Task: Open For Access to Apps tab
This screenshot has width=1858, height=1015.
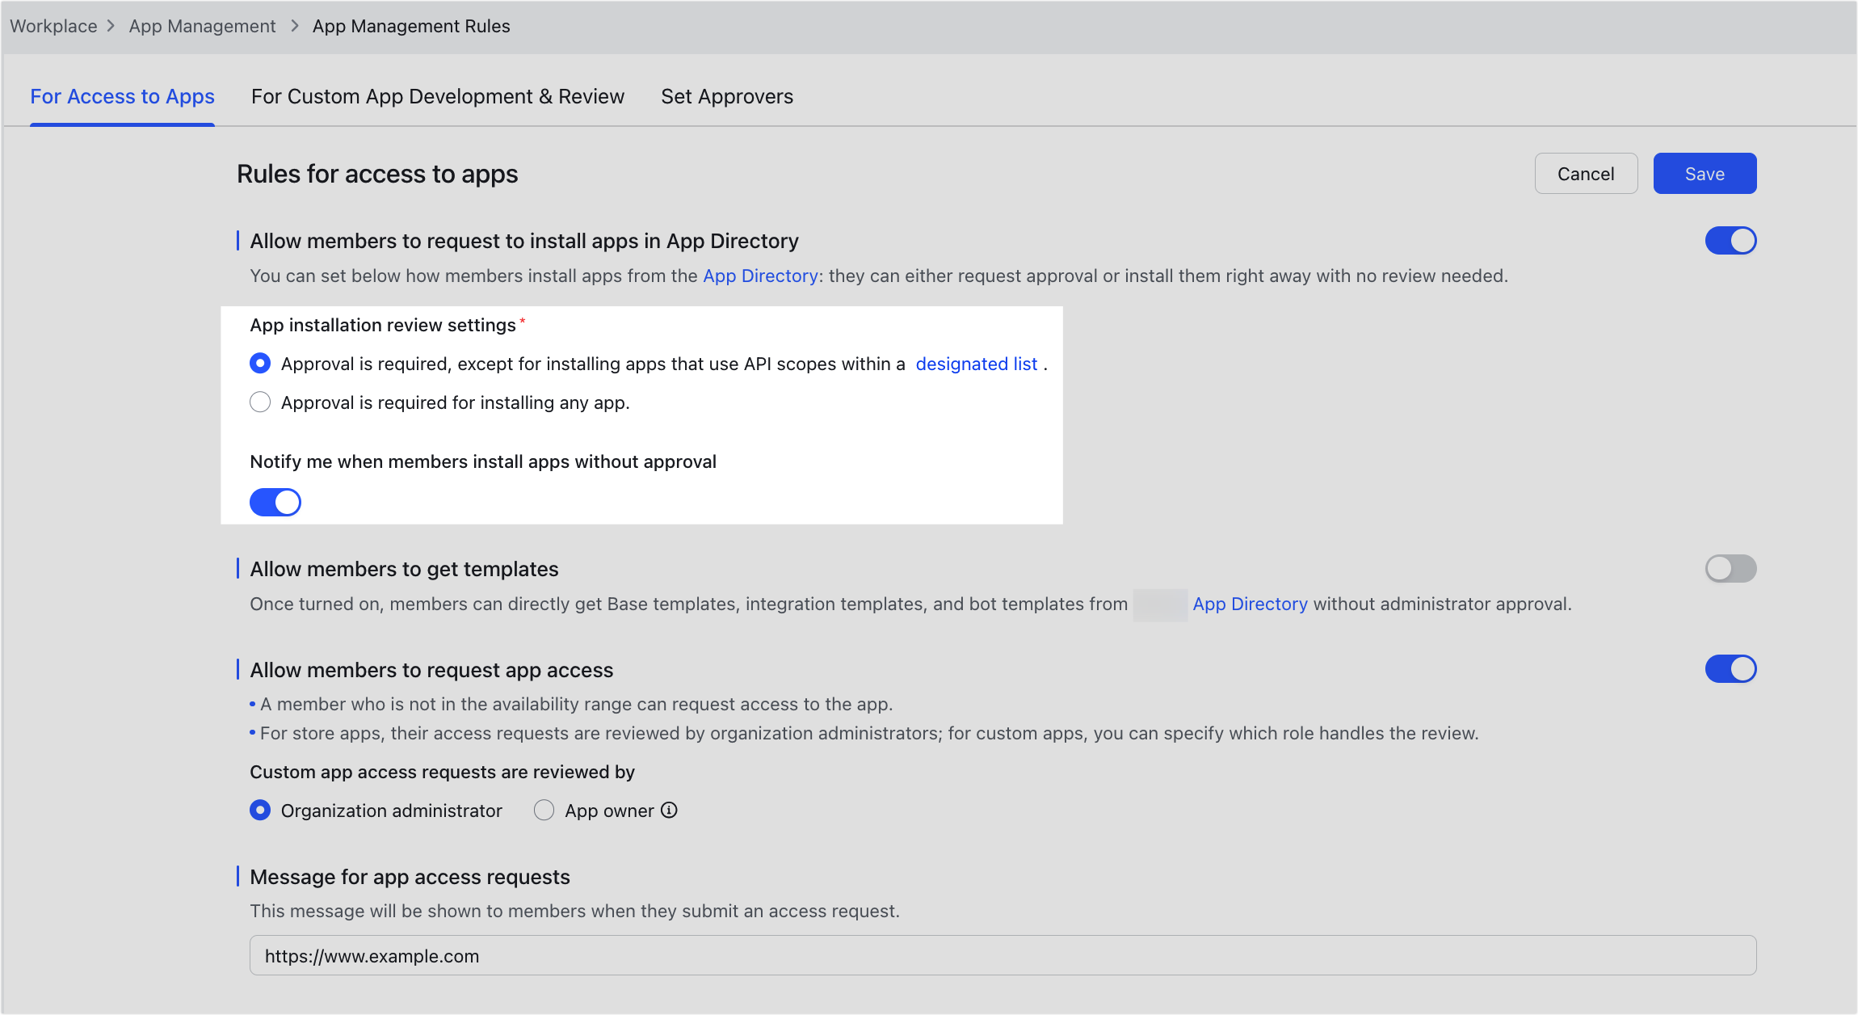Action: tap(122, 97)
